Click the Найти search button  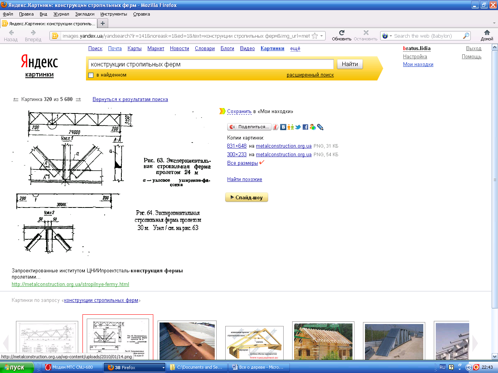350,64
